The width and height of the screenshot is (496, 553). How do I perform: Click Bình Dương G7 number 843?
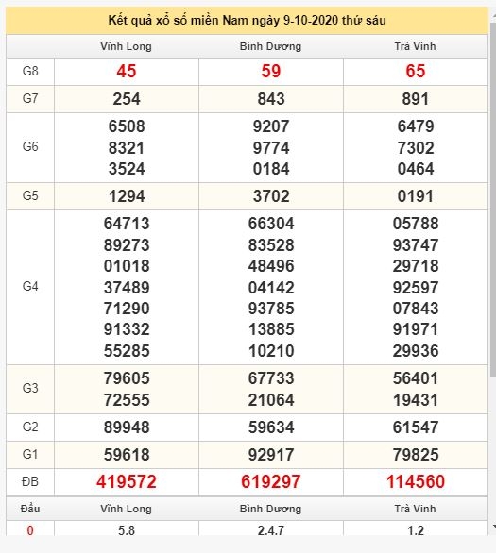tap(271, 99)
